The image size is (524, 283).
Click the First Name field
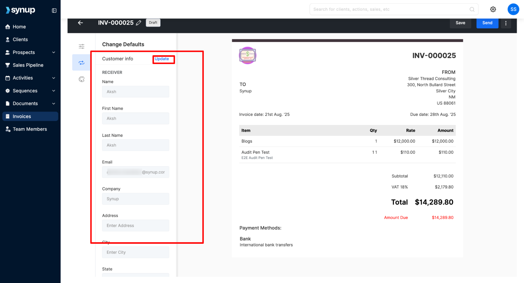pos(136,118)
